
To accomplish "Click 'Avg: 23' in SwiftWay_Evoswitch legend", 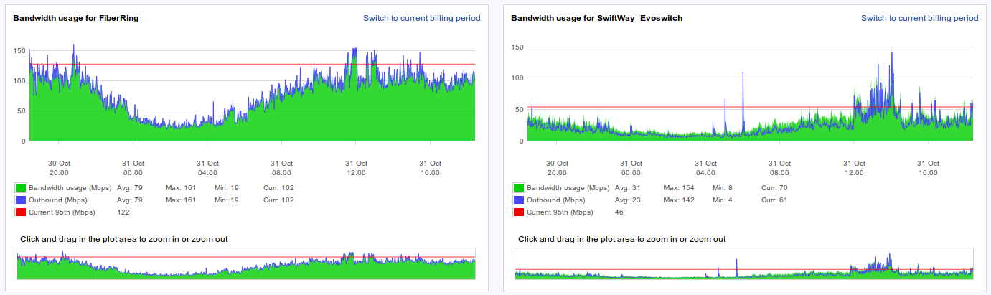I will [x=627, y=200].
